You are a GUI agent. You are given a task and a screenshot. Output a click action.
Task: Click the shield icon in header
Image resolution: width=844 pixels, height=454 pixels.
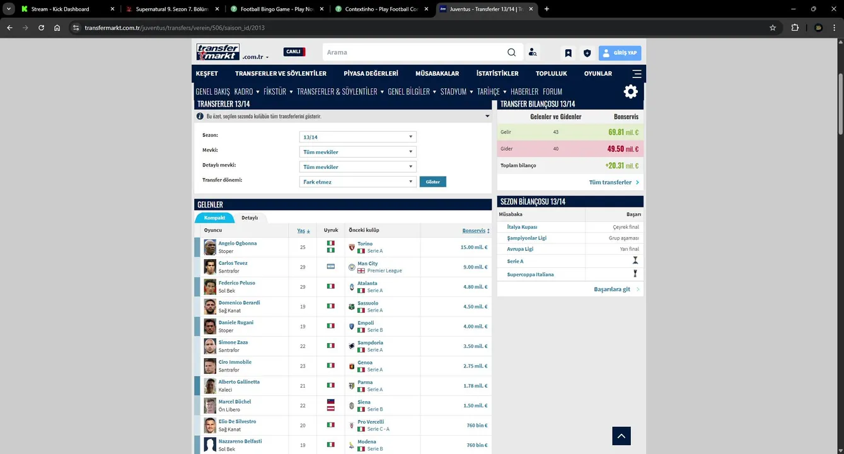pos(587,53)
